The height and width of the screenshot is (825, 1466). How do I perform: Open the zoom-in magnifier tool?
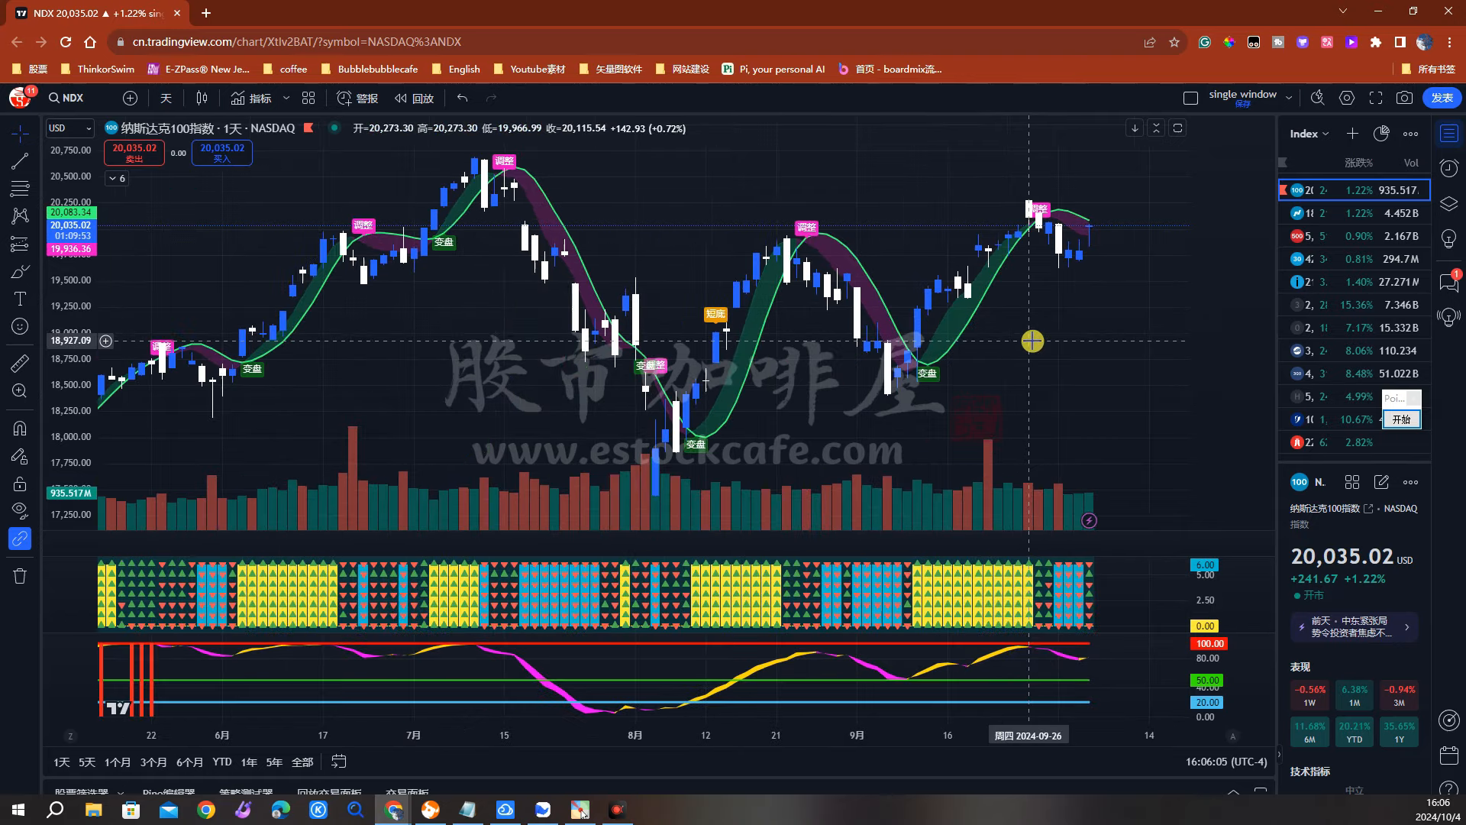tap(20, 391)
